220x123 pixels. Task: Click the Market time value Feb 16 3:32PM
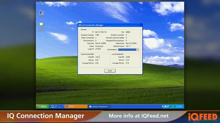pos(131,43)
